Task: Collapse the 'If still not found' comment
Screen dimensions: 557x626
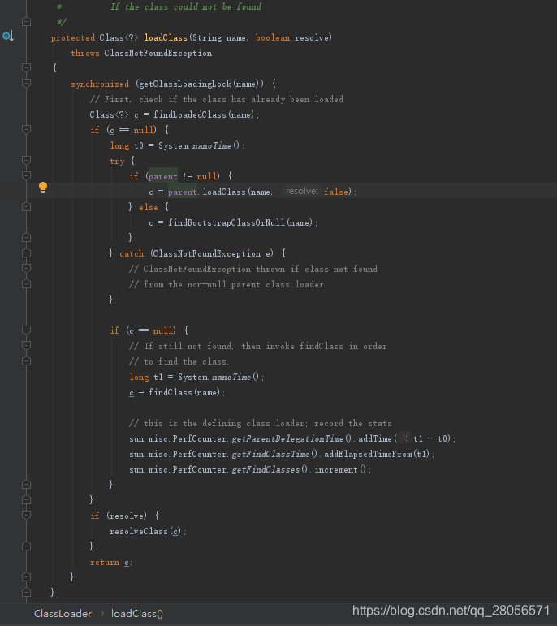Action: 26,345
